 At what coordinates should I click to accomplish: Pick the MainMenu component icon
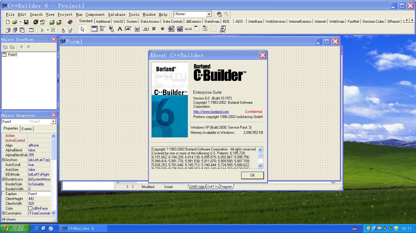(x=101, y=29)
